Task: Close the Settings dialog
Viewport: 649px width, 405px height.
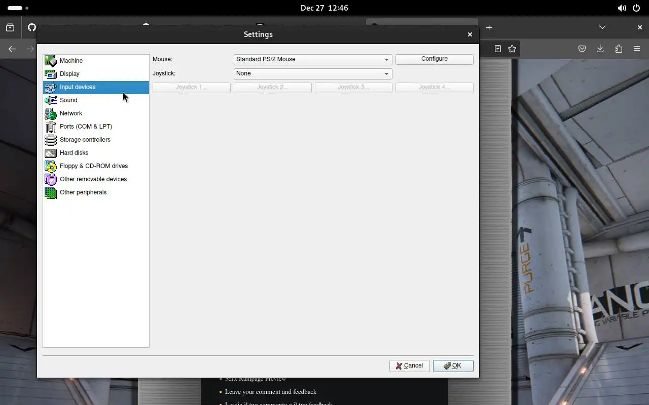Action: coord(470,34)
